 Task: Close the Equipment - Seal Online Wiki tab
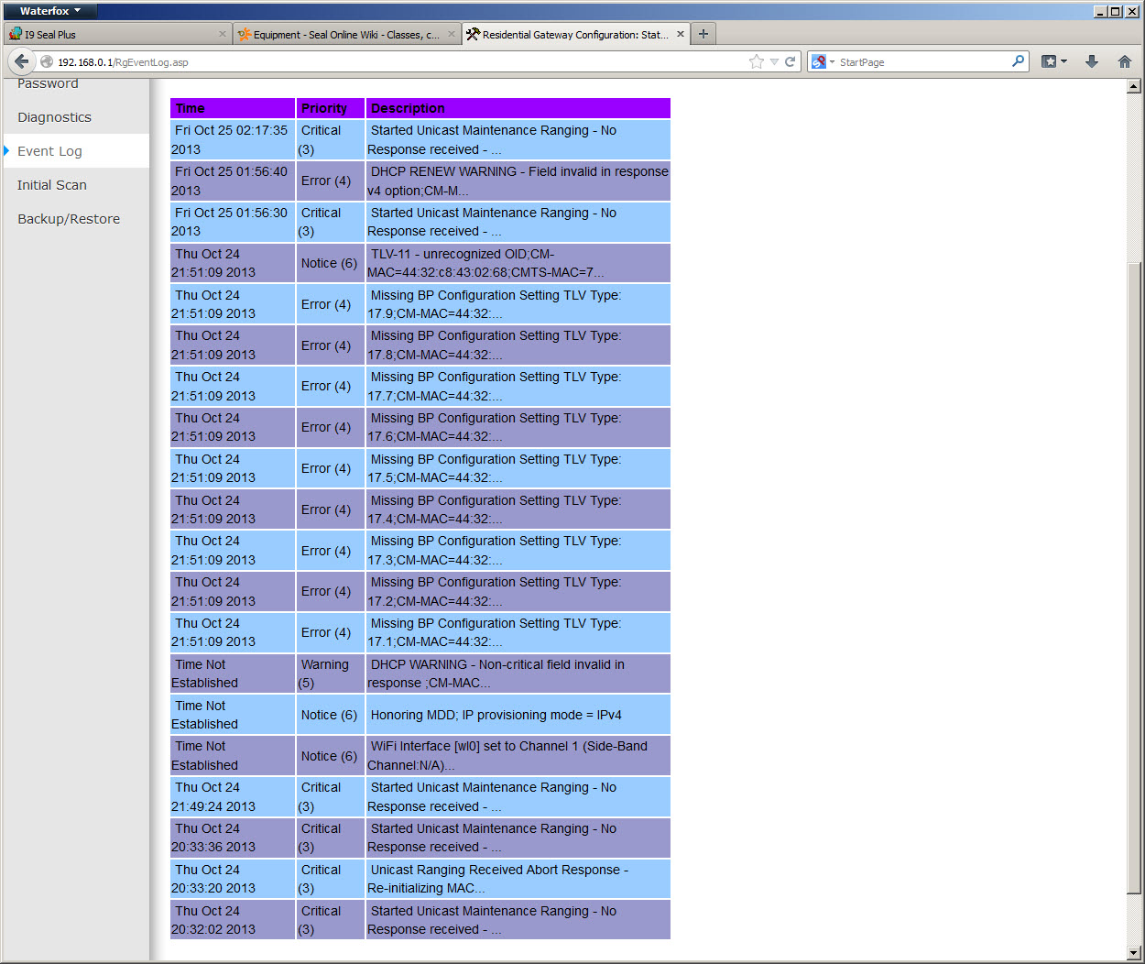tap(452, 34)
